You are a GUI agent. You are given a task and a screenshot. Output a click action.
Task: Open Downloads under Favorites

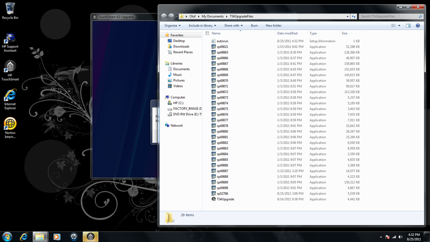[181, 46]
